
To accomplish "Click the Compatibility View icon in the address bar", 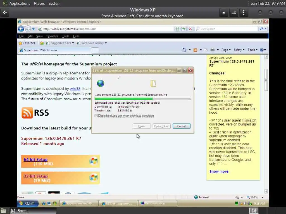I will click(177, 29).
